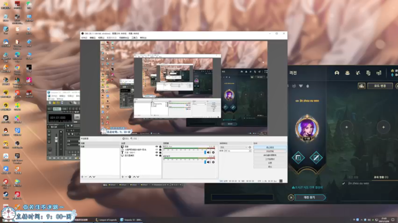Add a new source with the plus icon
Image resolution: width=398 pixels, height=223 pixels.
[122, 177]
